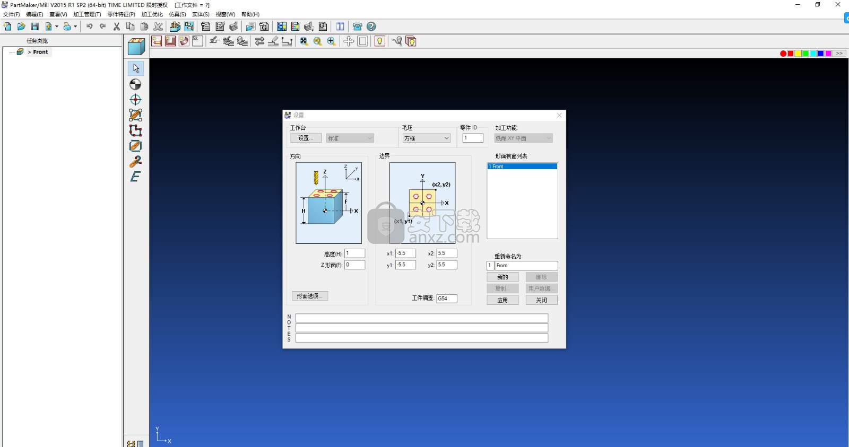Open the 编辑(E) menu

click(x=34, y=14)
